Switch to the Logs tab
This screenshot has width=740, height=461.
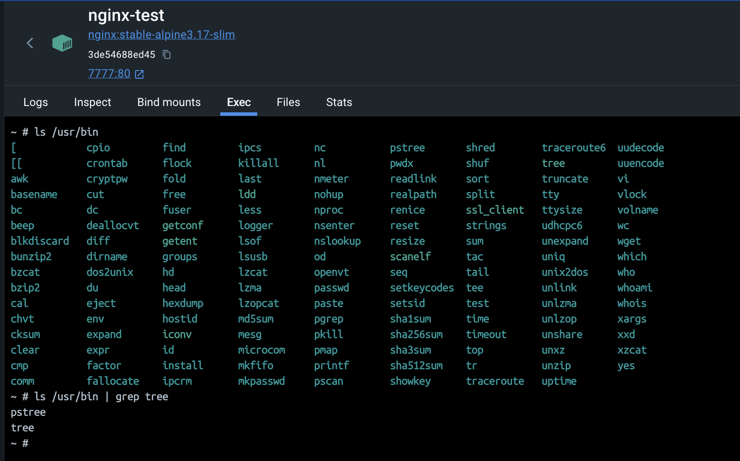tap(35, 102)
